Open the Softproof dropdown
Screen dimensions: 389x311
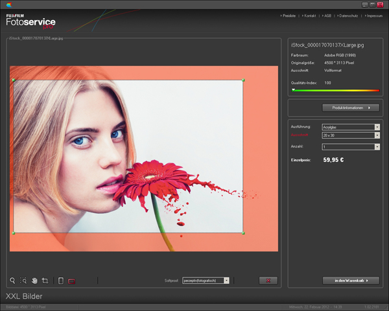(x=206, y=281)
